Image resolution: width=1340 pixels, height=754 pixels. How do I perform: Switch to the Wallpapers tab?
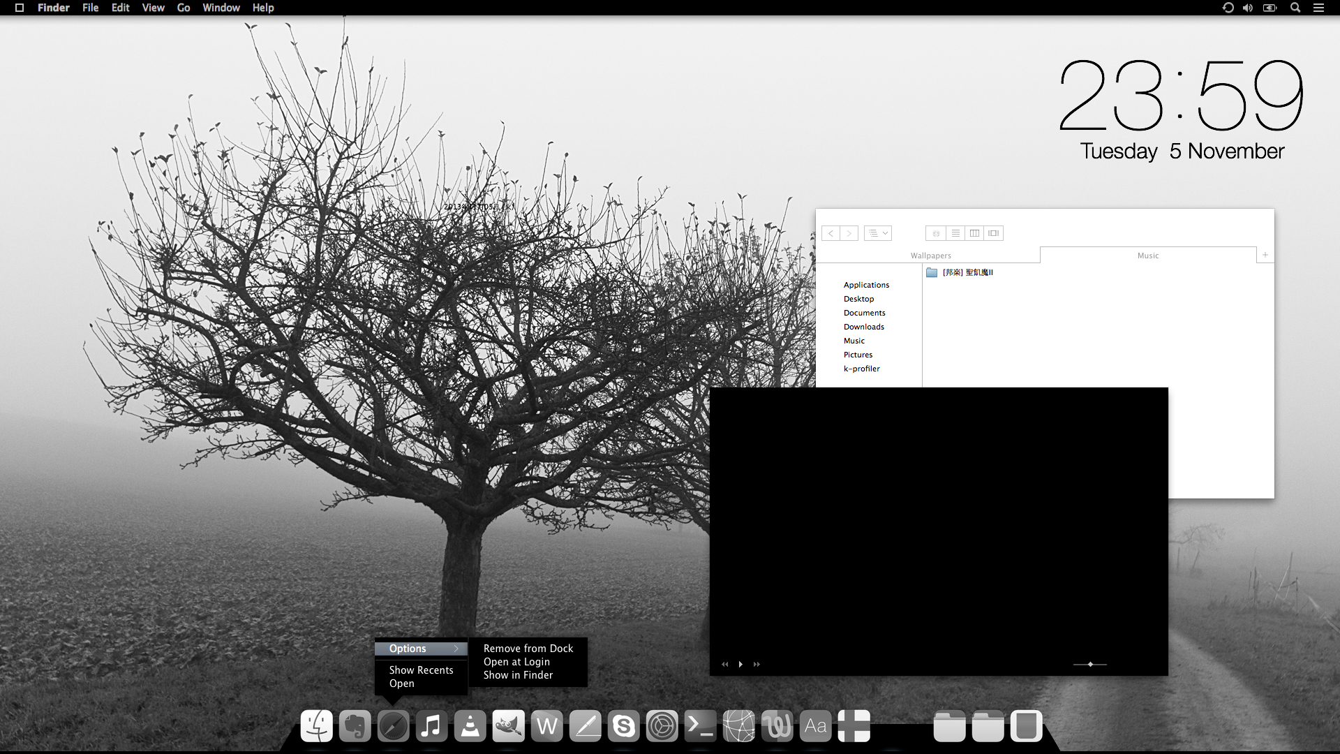(x=930, y=256)
